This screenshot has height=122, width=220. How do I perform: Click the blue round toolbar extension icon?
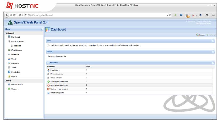tap(181, 15)
